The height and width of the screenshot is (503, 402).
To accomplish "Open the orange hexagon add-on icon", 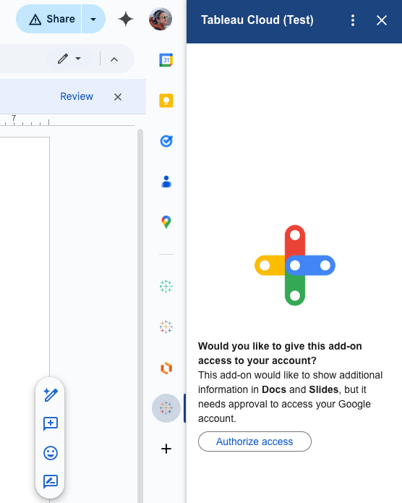I will pyautogui.click(x=166, y=368).
